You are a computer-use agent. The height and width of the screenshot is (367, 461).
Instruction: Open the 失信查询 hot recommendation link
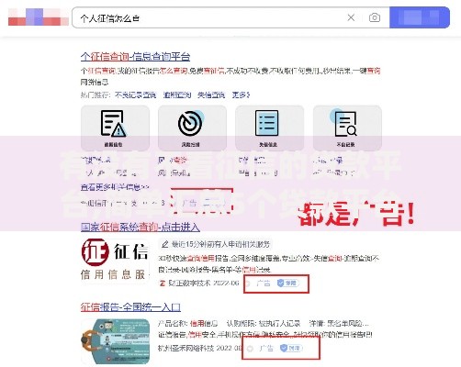tap(211, 95)
